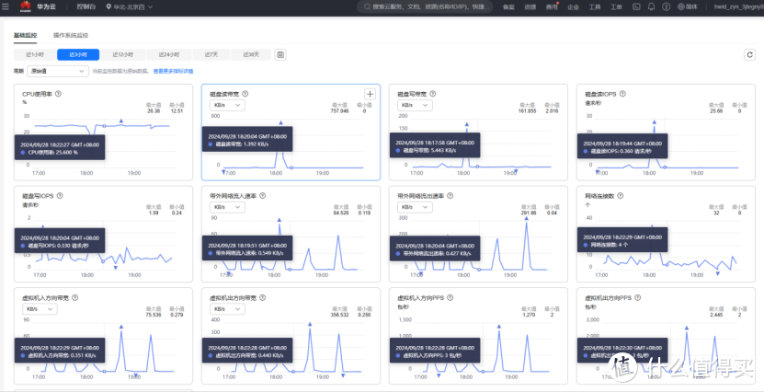Click the 控制台 button in the header
This screenshot has width=764, height=392.
pos(84,6)
